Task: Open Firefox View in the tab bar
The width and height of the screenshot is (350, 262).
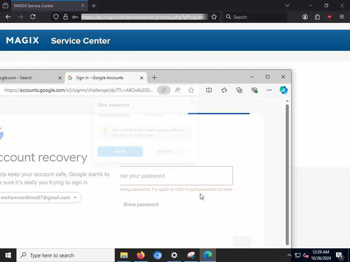Action: pyautogui.click(x=5, y=5)
